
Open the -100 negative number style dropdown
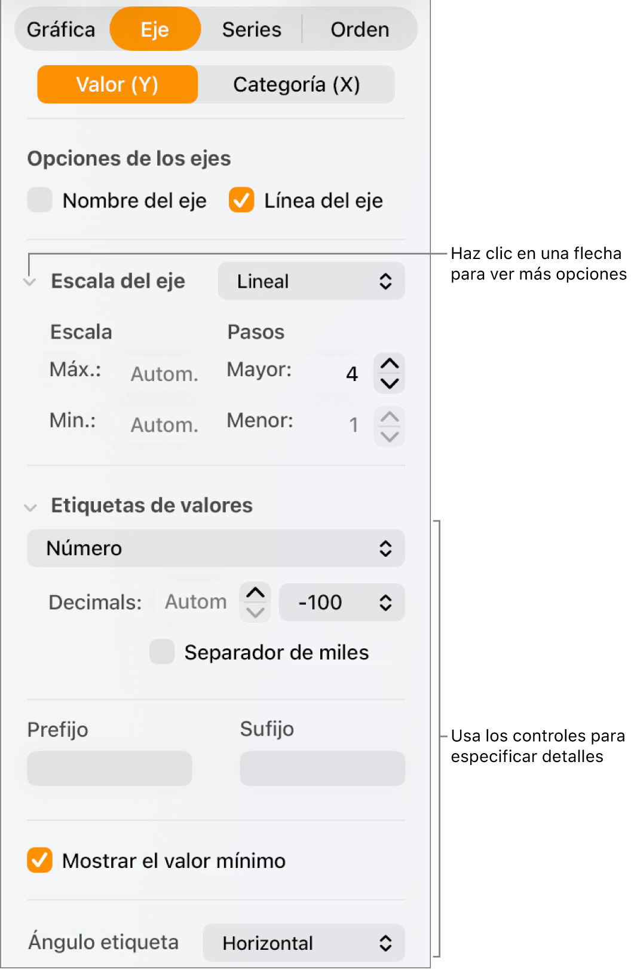341,602
